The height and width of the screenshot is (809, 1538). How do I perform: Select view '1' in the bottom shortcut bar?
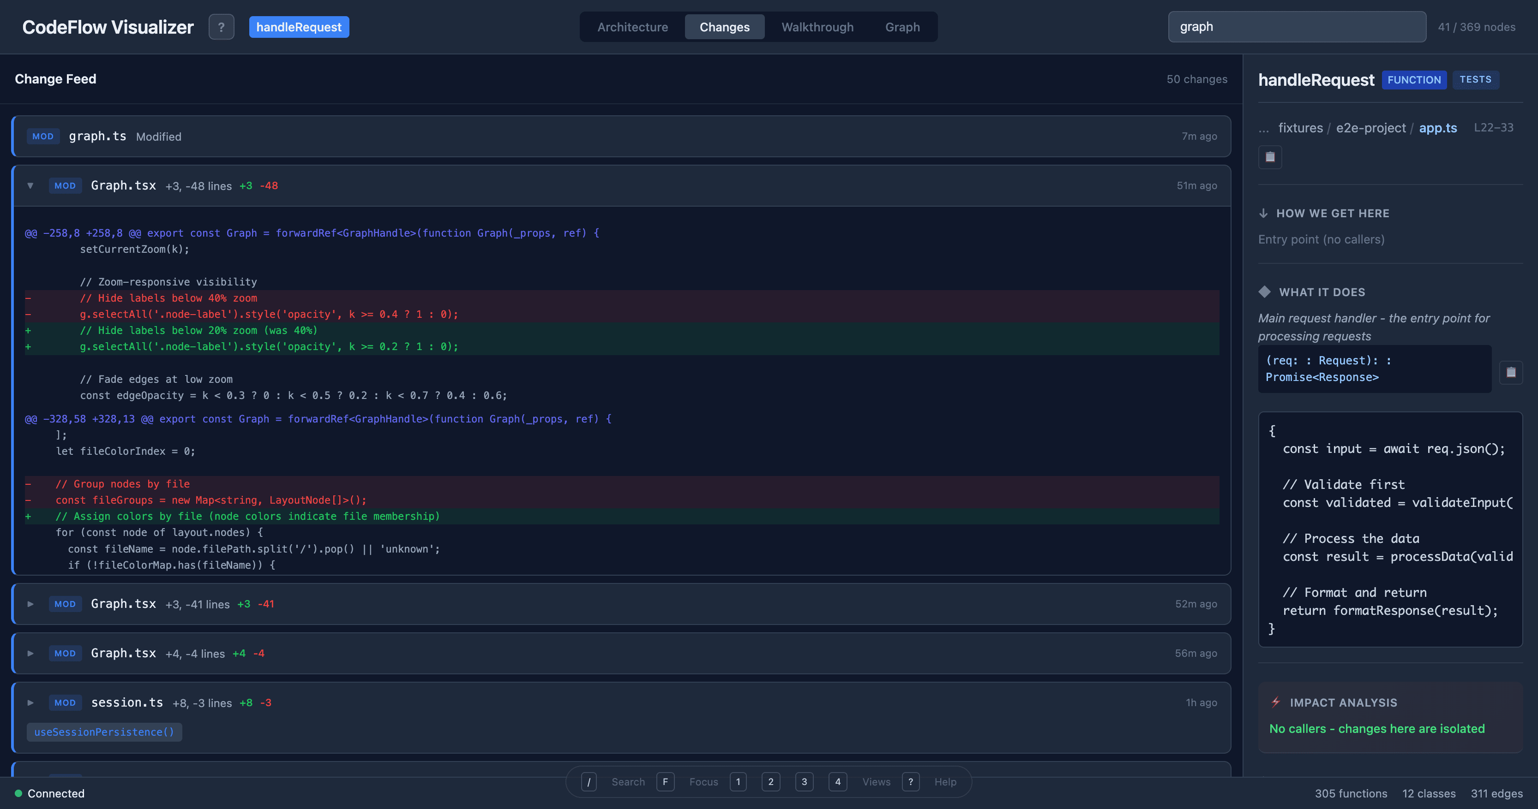point(738,781)
